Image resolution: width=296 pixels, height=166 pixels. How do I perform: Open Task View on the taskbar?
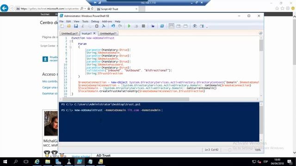point(26,162)
